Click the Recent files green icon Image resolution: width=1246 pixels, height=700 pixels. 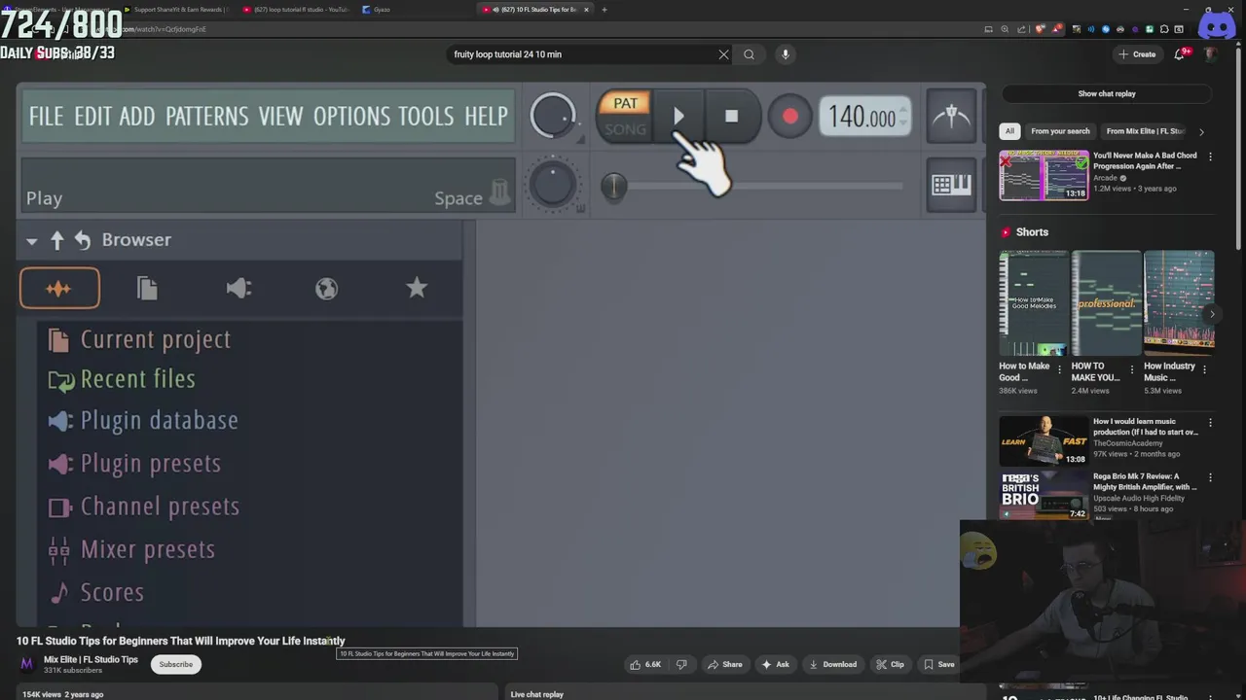pos(60,381)
